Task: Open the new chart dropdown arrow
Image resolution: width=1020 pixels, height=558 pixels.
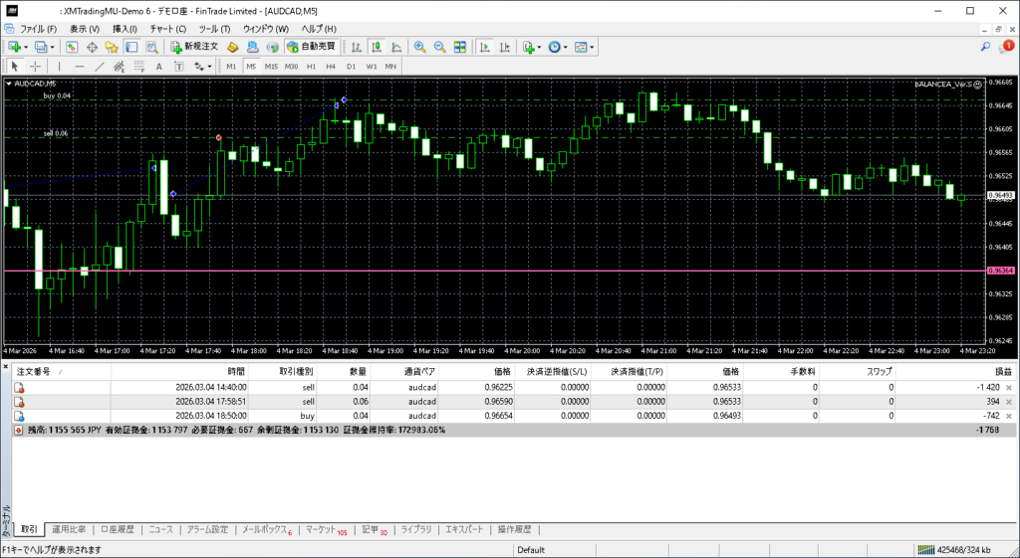Action: [26, 47]
